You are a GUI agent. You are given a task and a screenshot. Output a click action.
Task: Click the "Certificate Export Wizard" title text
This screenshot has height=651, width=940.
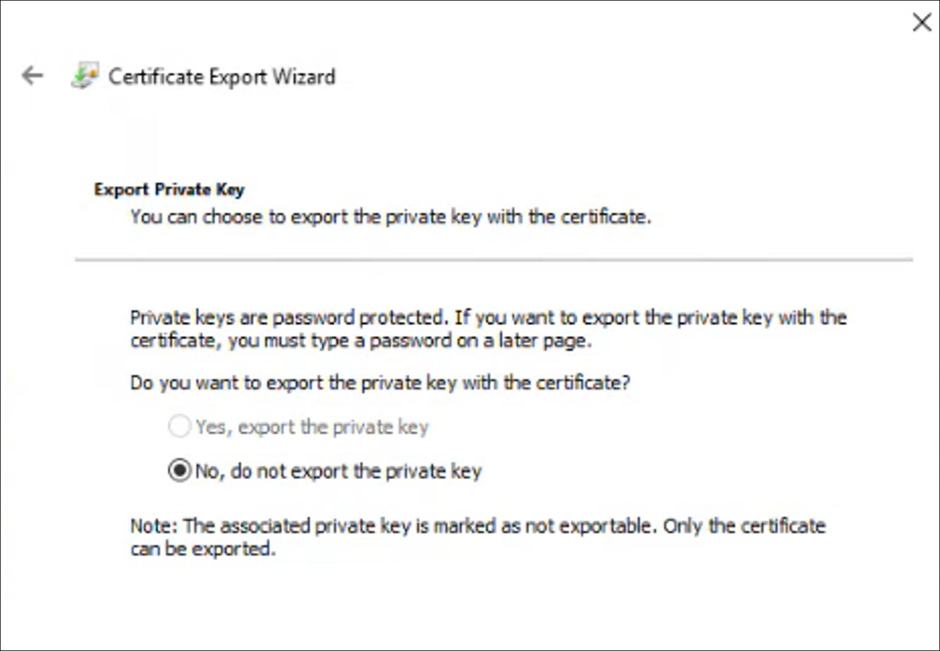222,77
